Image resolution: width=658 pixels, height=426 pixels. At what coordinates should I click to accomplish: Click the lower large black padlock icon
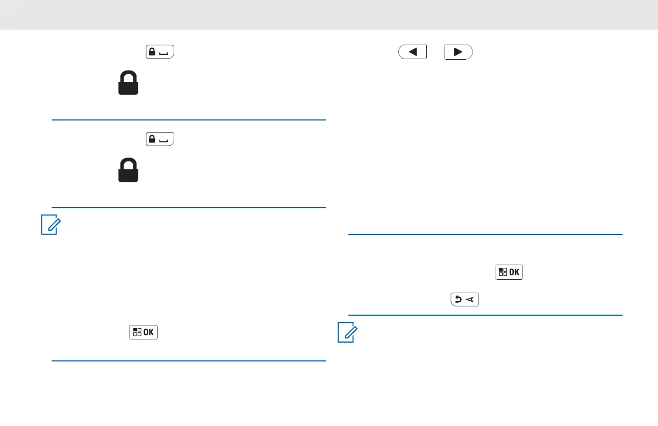pos(128,172)
